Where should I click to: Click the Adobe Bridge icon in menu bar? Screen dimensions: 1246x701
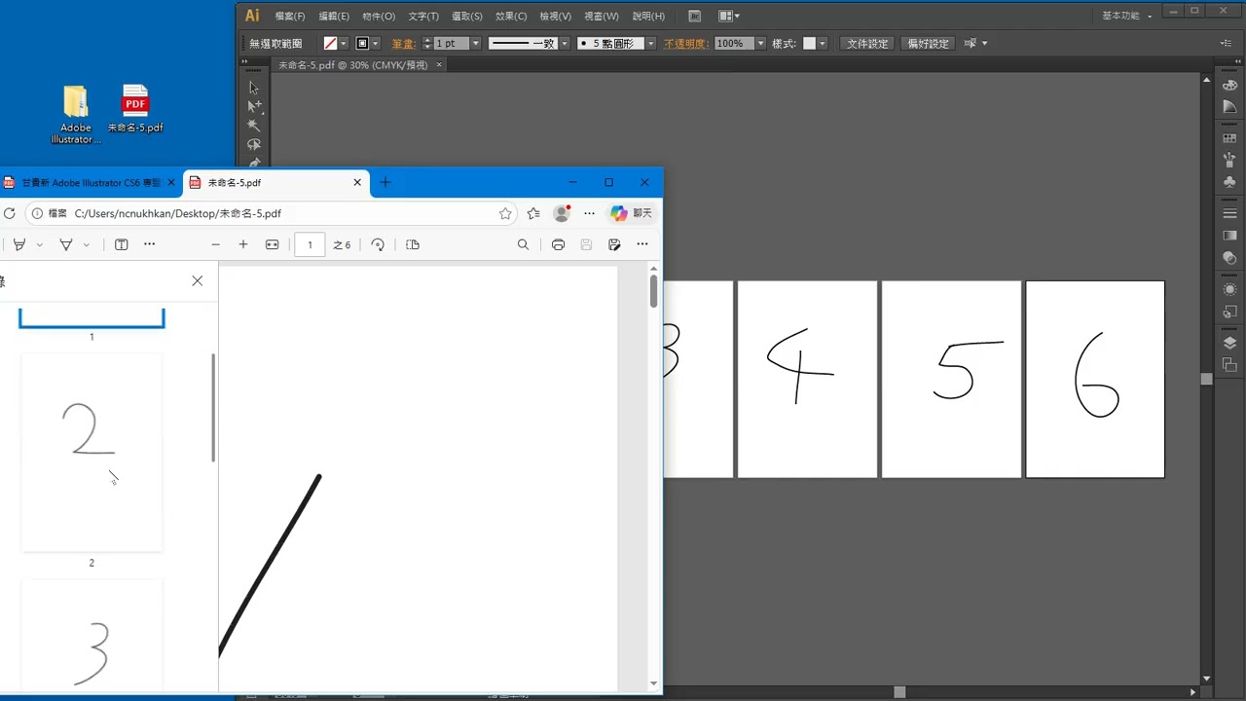pos(694,16)
